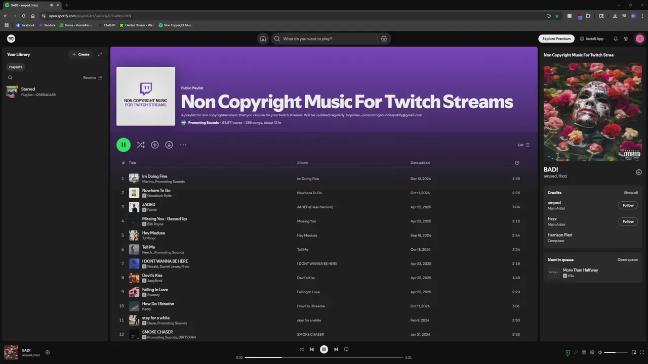The width and height of the screenshot is (648, 364).
Task: Open Connect to a device icon
Action: (x=592, y=352)
